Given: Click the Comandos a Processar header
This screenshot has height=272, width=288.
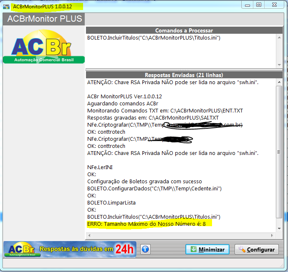Looking at the screenshot, I should pos(184,30).
